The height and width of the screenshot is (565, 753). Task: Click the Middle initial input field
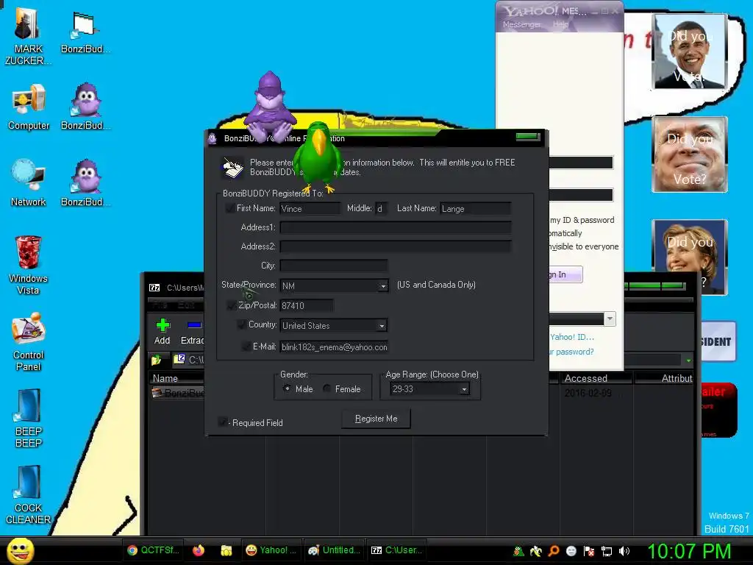pyautogui.click(x=380, y=208)
